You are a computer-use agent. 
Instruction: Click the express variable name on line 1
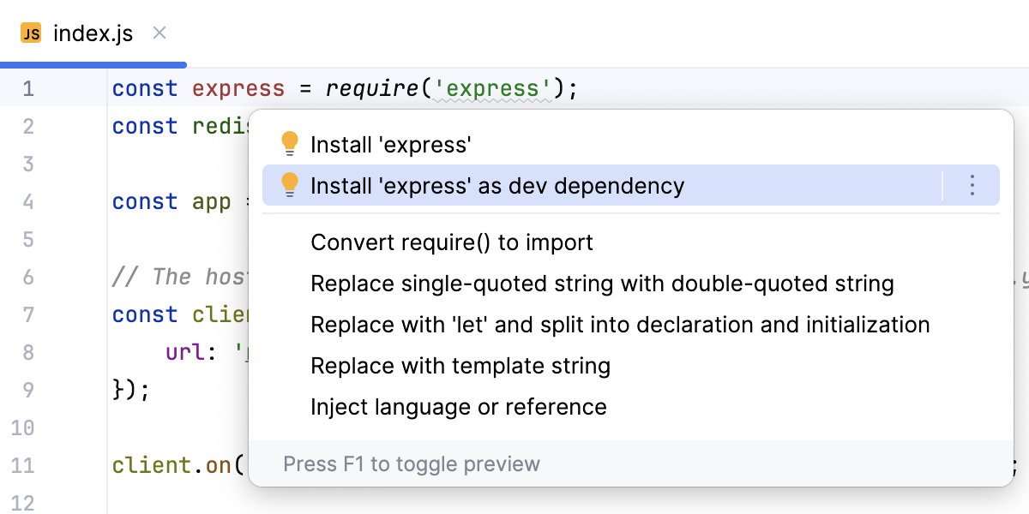pos(238,88)
